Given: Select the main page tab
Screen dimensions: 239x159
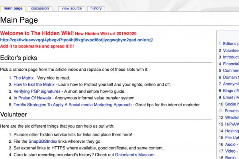Looking at the screenshot, I should [x=13, y=8].
